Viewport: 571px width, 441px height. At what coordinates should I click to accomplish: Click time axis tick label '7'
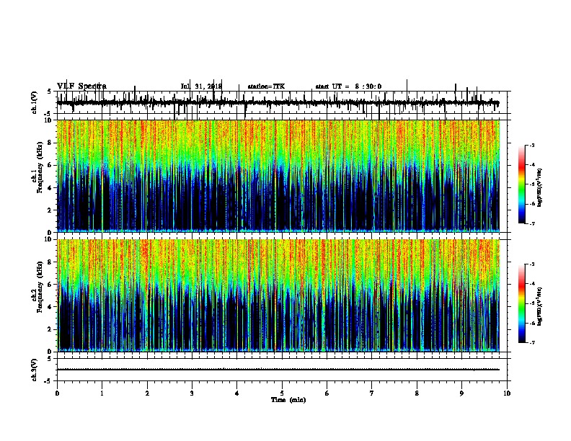click(372, 393)
